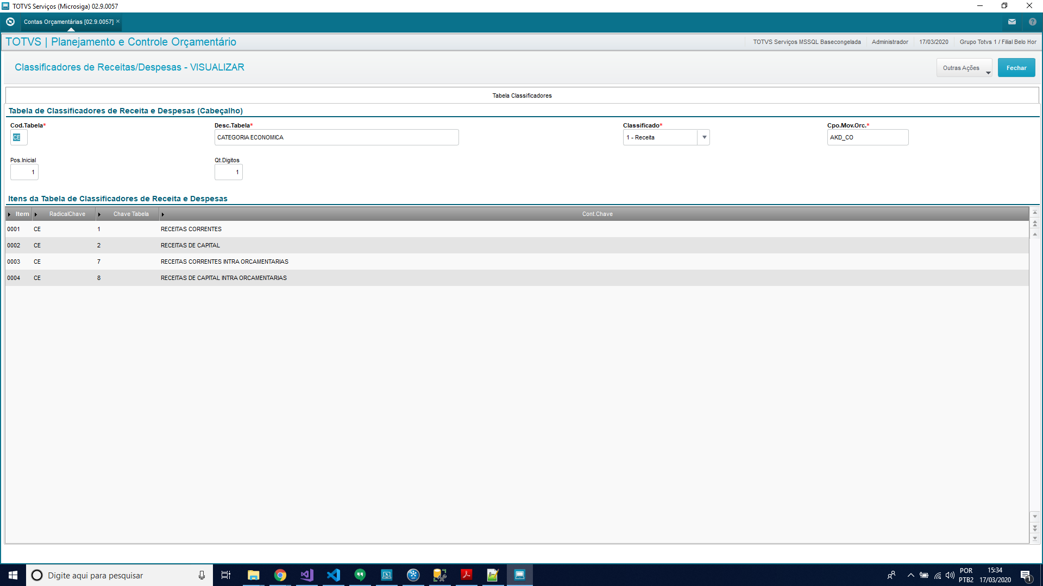1043x586 pixels.
Task: Click the Cpo.Mov.Orc. field
Action: tap(868, 137)
